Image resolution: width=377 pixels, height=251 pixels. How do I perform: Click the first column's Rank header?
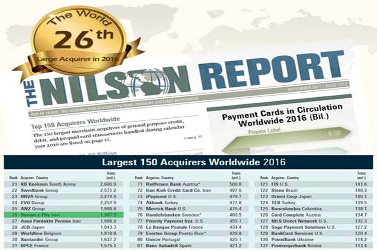[x=14, y=178]
